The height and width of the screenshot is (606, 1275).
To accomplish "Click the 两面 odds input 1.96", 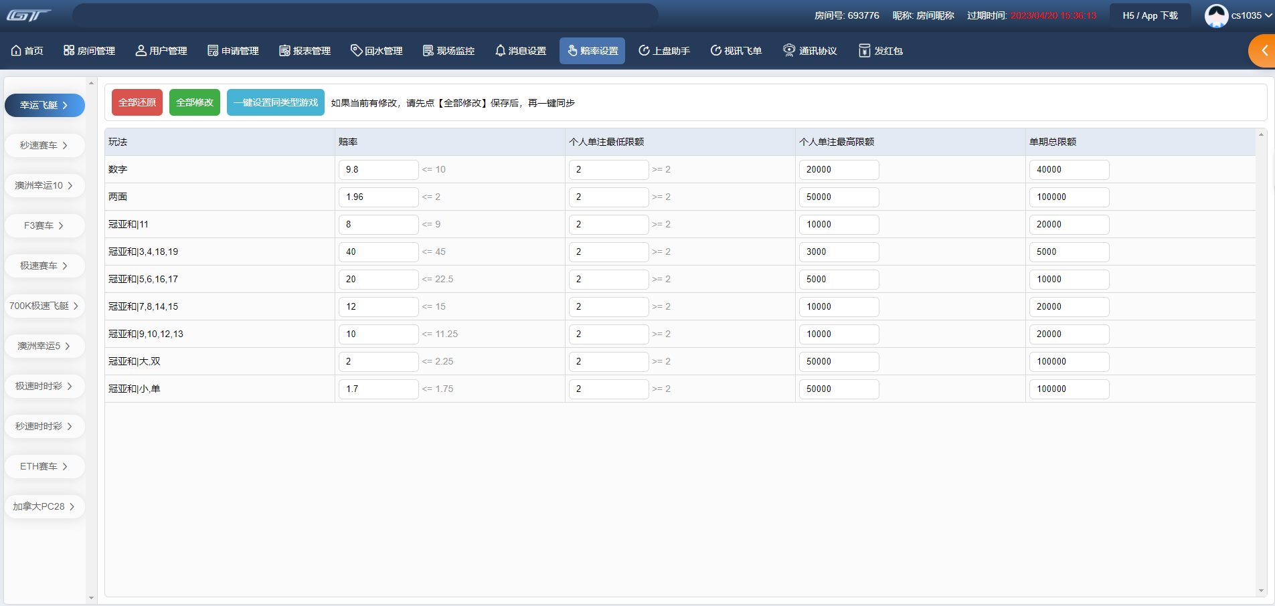I will tap(379, 197).
